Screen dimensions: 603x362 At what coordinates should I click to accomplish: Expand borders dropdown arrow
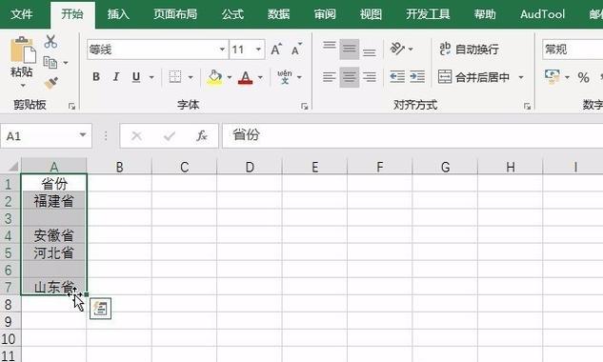191,77
